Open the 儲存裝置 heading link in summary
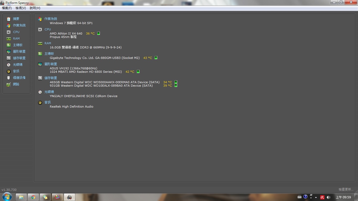Image resolution: width=358 pixels, height=201 pixels. 51,78
